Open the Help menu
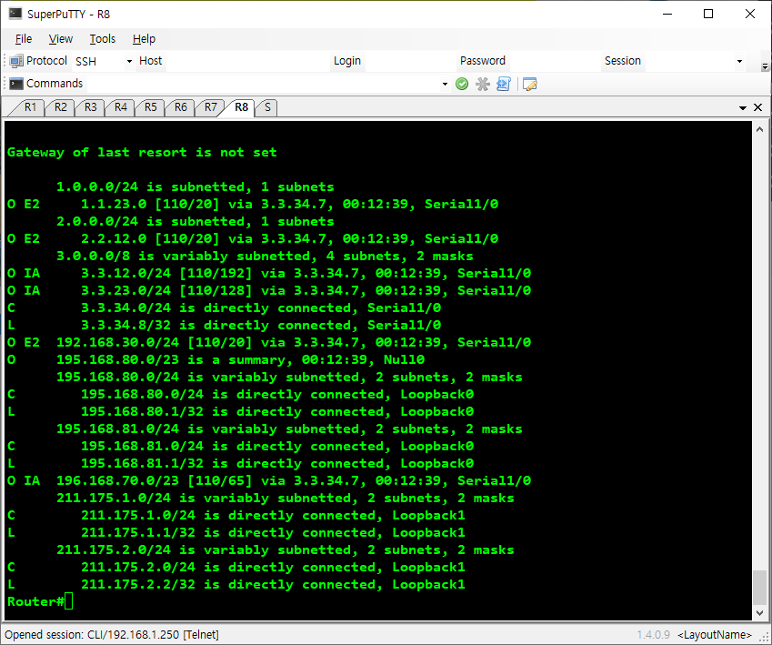Screen dimensions: 772x645 click(144, 38)
